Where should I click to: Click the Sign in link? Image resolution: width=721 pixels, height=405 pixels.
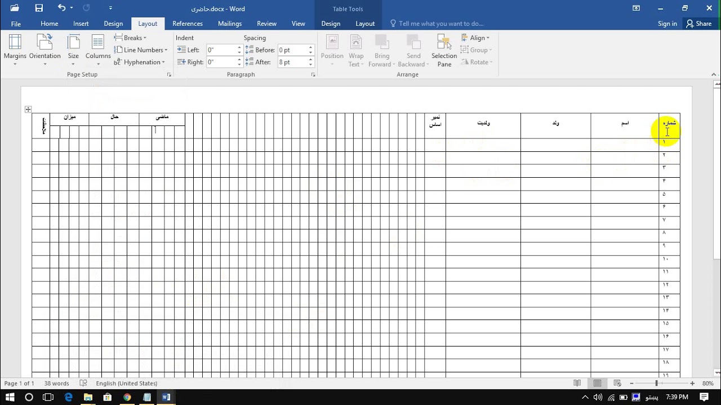(x=667, y=24)
